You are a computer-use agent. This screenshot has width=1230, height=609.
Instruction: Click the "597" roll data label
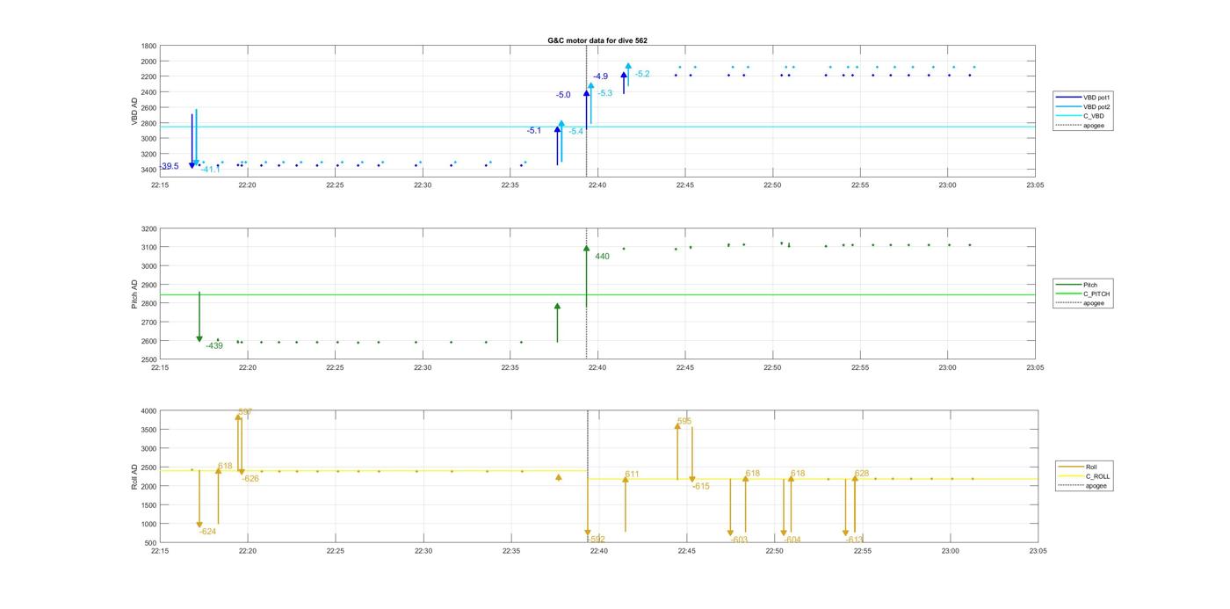(245, 412)
